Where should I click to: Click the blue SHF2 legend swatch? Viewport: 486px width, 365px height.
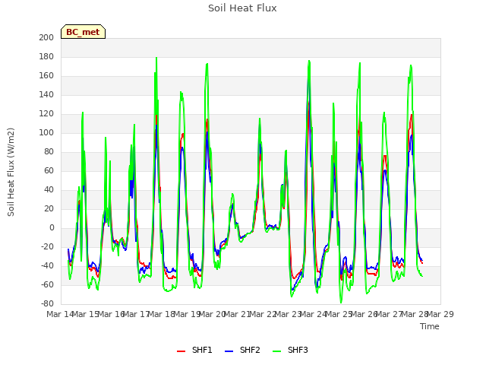(229, 351)
